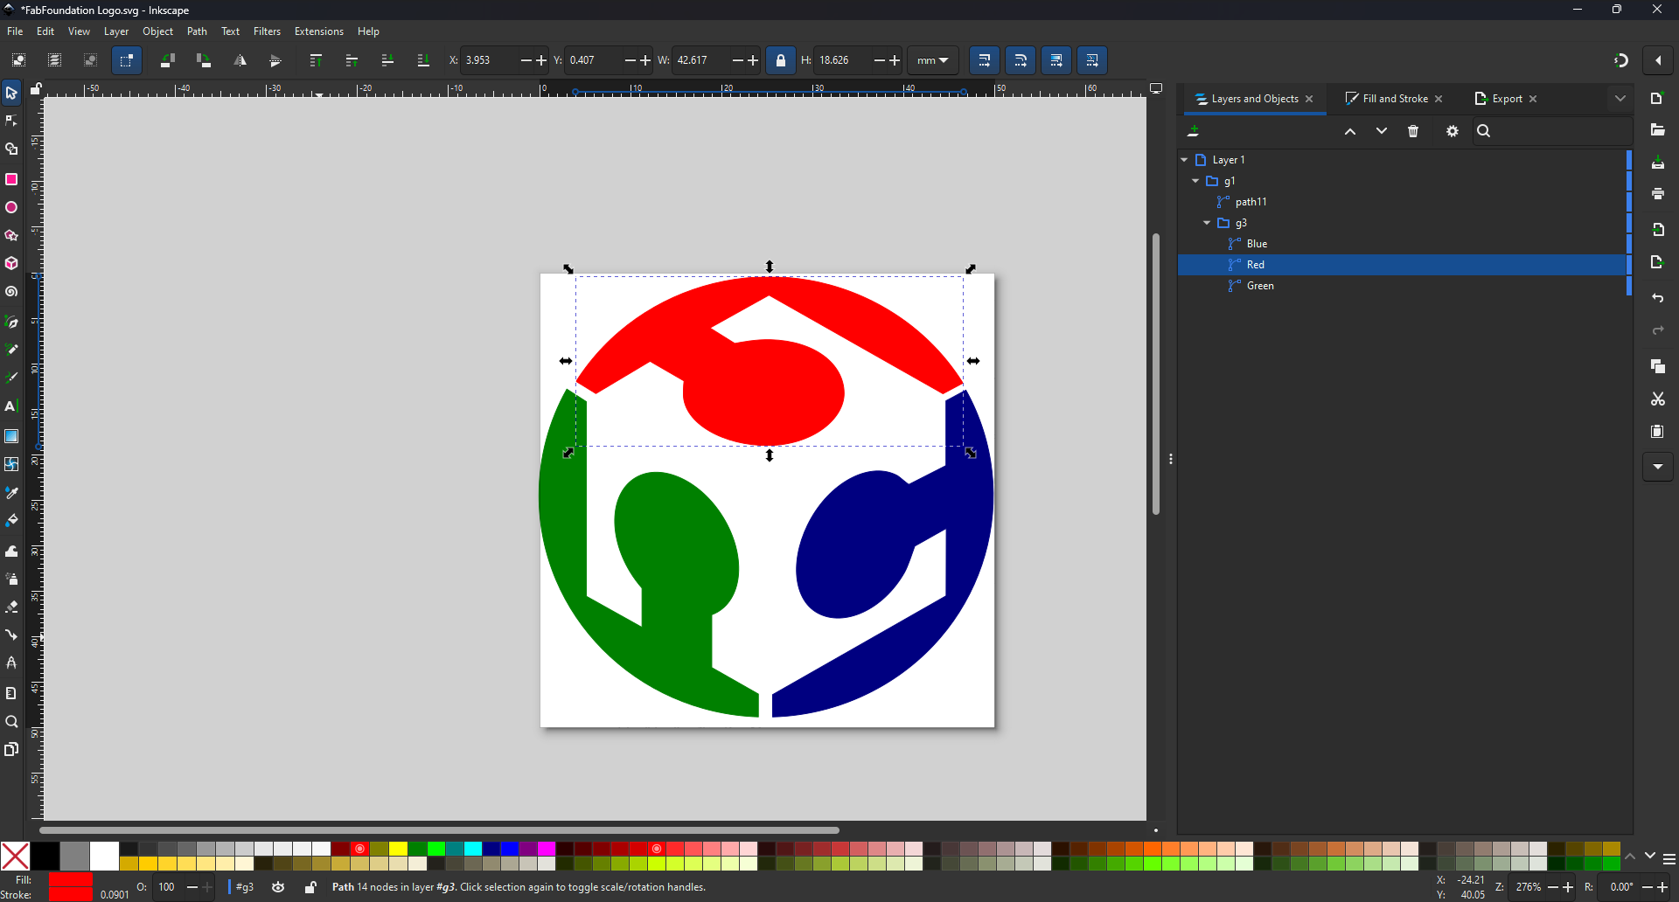Toggle scaling of rounded rectangle corners
Viewport: 1679px width, 902px height.
pos(1021,60)
